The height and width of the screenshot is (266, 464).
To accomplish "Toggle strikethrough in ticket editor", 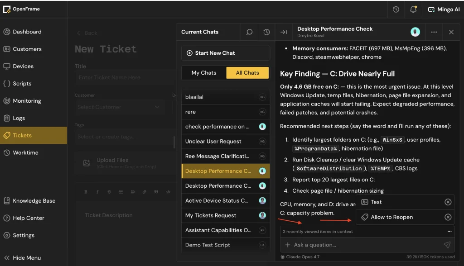I will [x=109, y=192].
